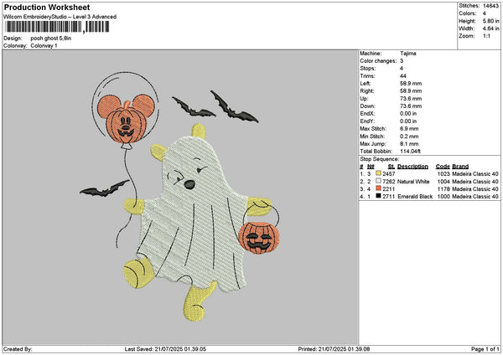Select the max stitch value "6.9 mm"
Image resolution: width=503 pixels, height=355 pixels.
409,129
